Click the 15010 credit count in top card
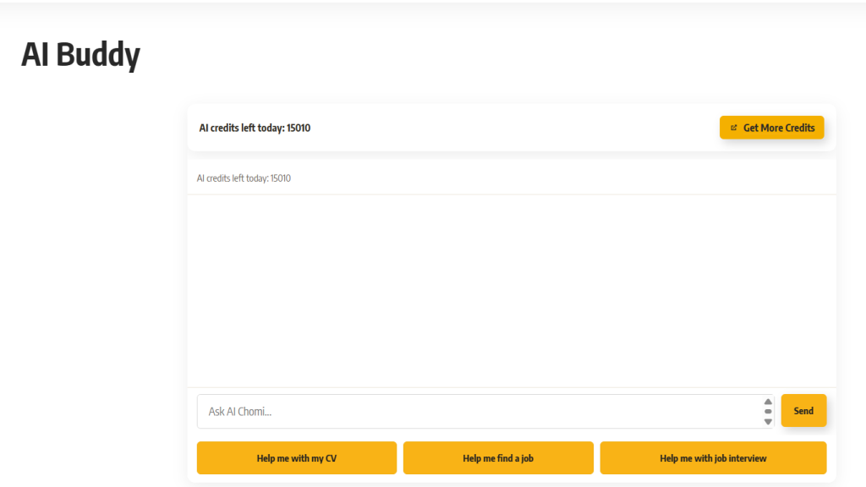Viewport: 866px width, 487px height. pos(299,129)
